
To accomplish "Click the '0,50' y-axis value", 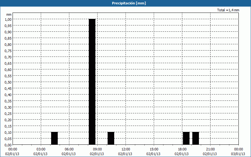I will click(x=8, y=82).
